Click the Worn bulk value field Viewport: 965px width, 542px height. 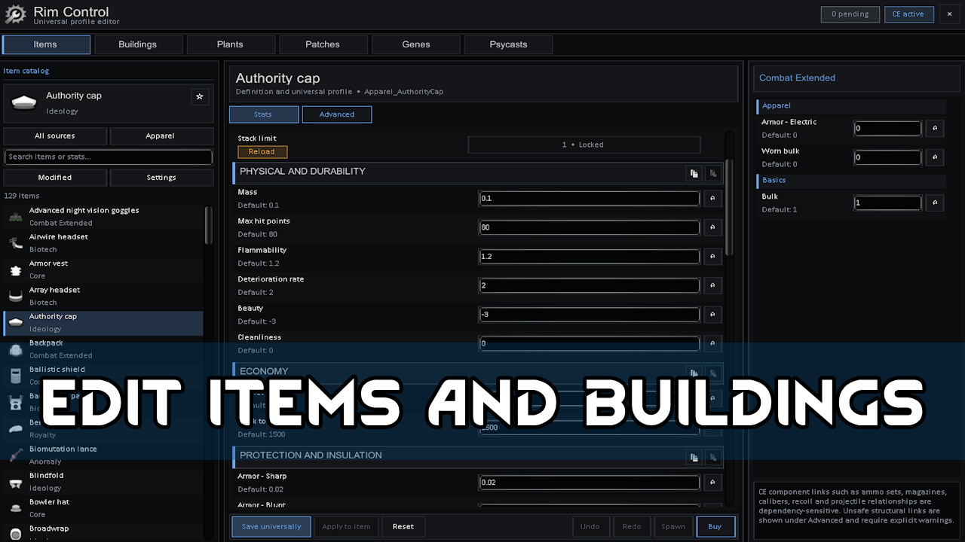(x=887, y=157)
